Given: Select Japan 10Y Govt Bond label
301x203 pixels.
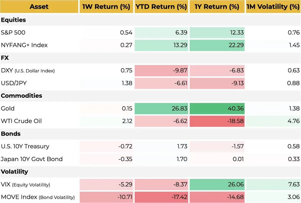Looking at the screenshot, I should [32, 159].
